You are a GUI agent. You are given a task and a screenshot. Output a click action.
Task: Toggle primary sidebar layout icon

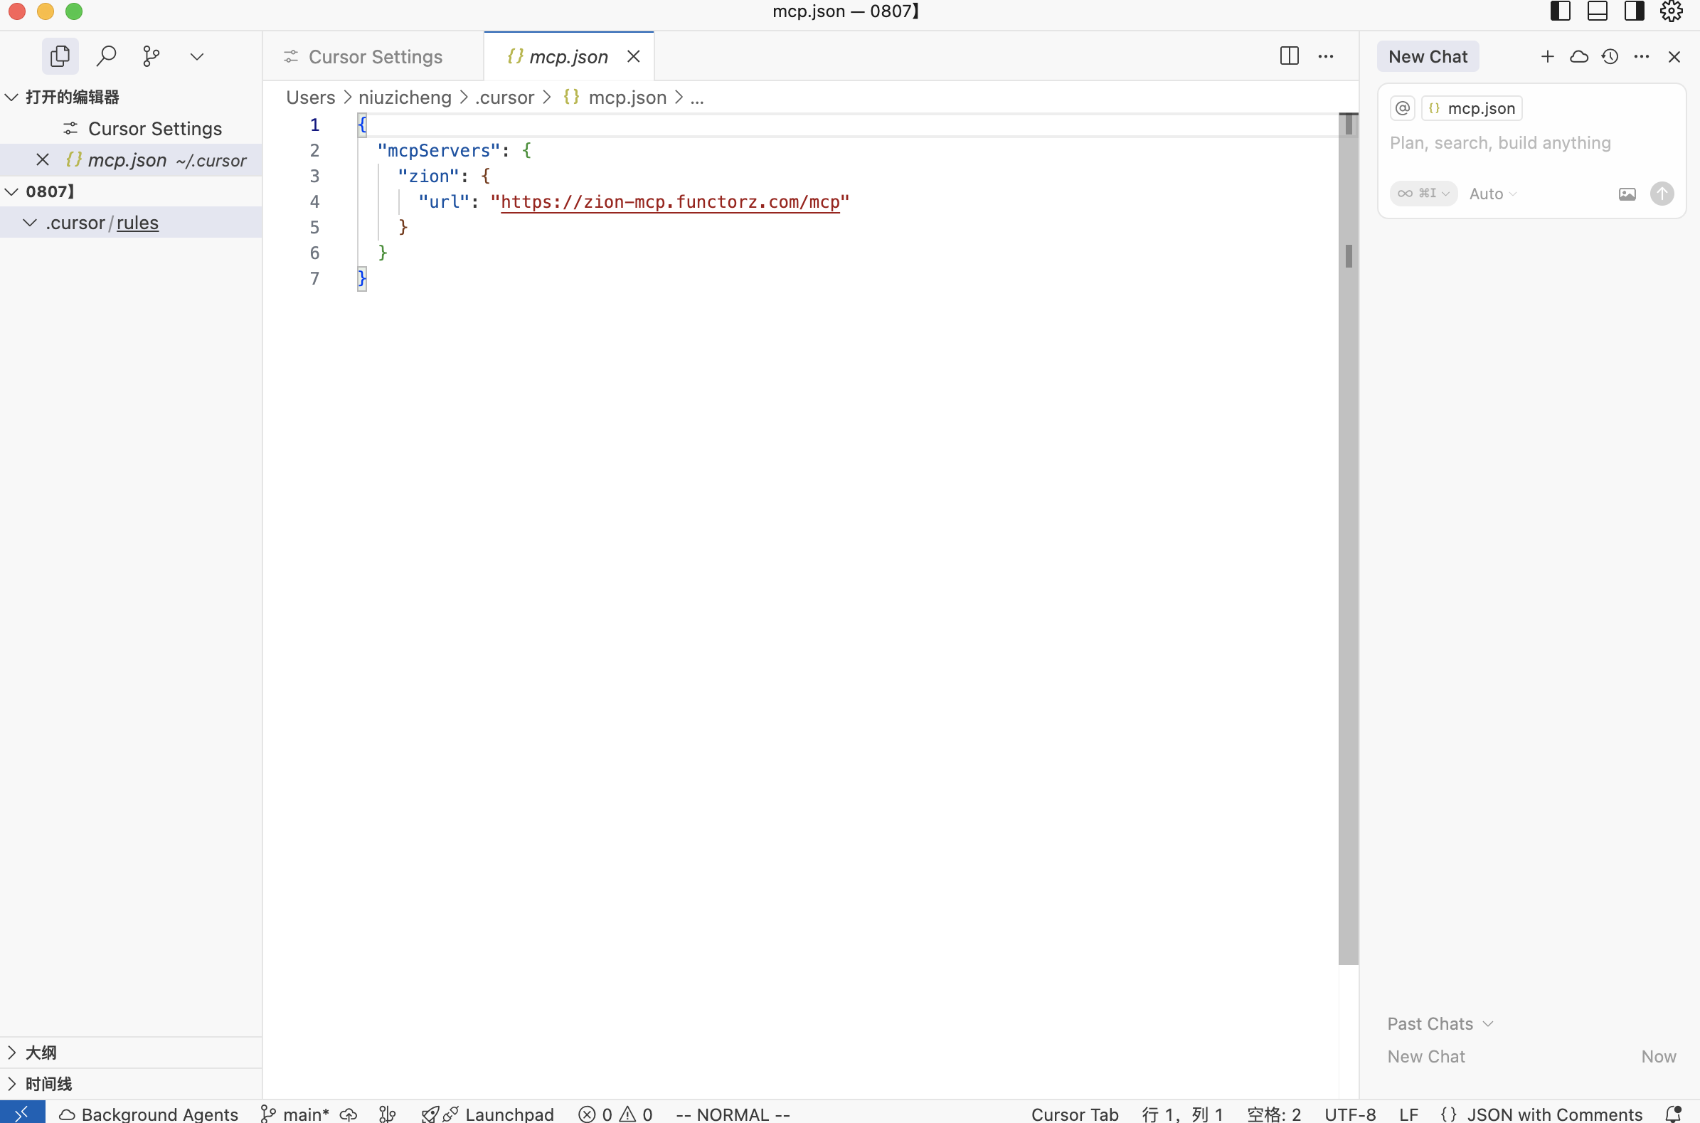pos(1561,11)
